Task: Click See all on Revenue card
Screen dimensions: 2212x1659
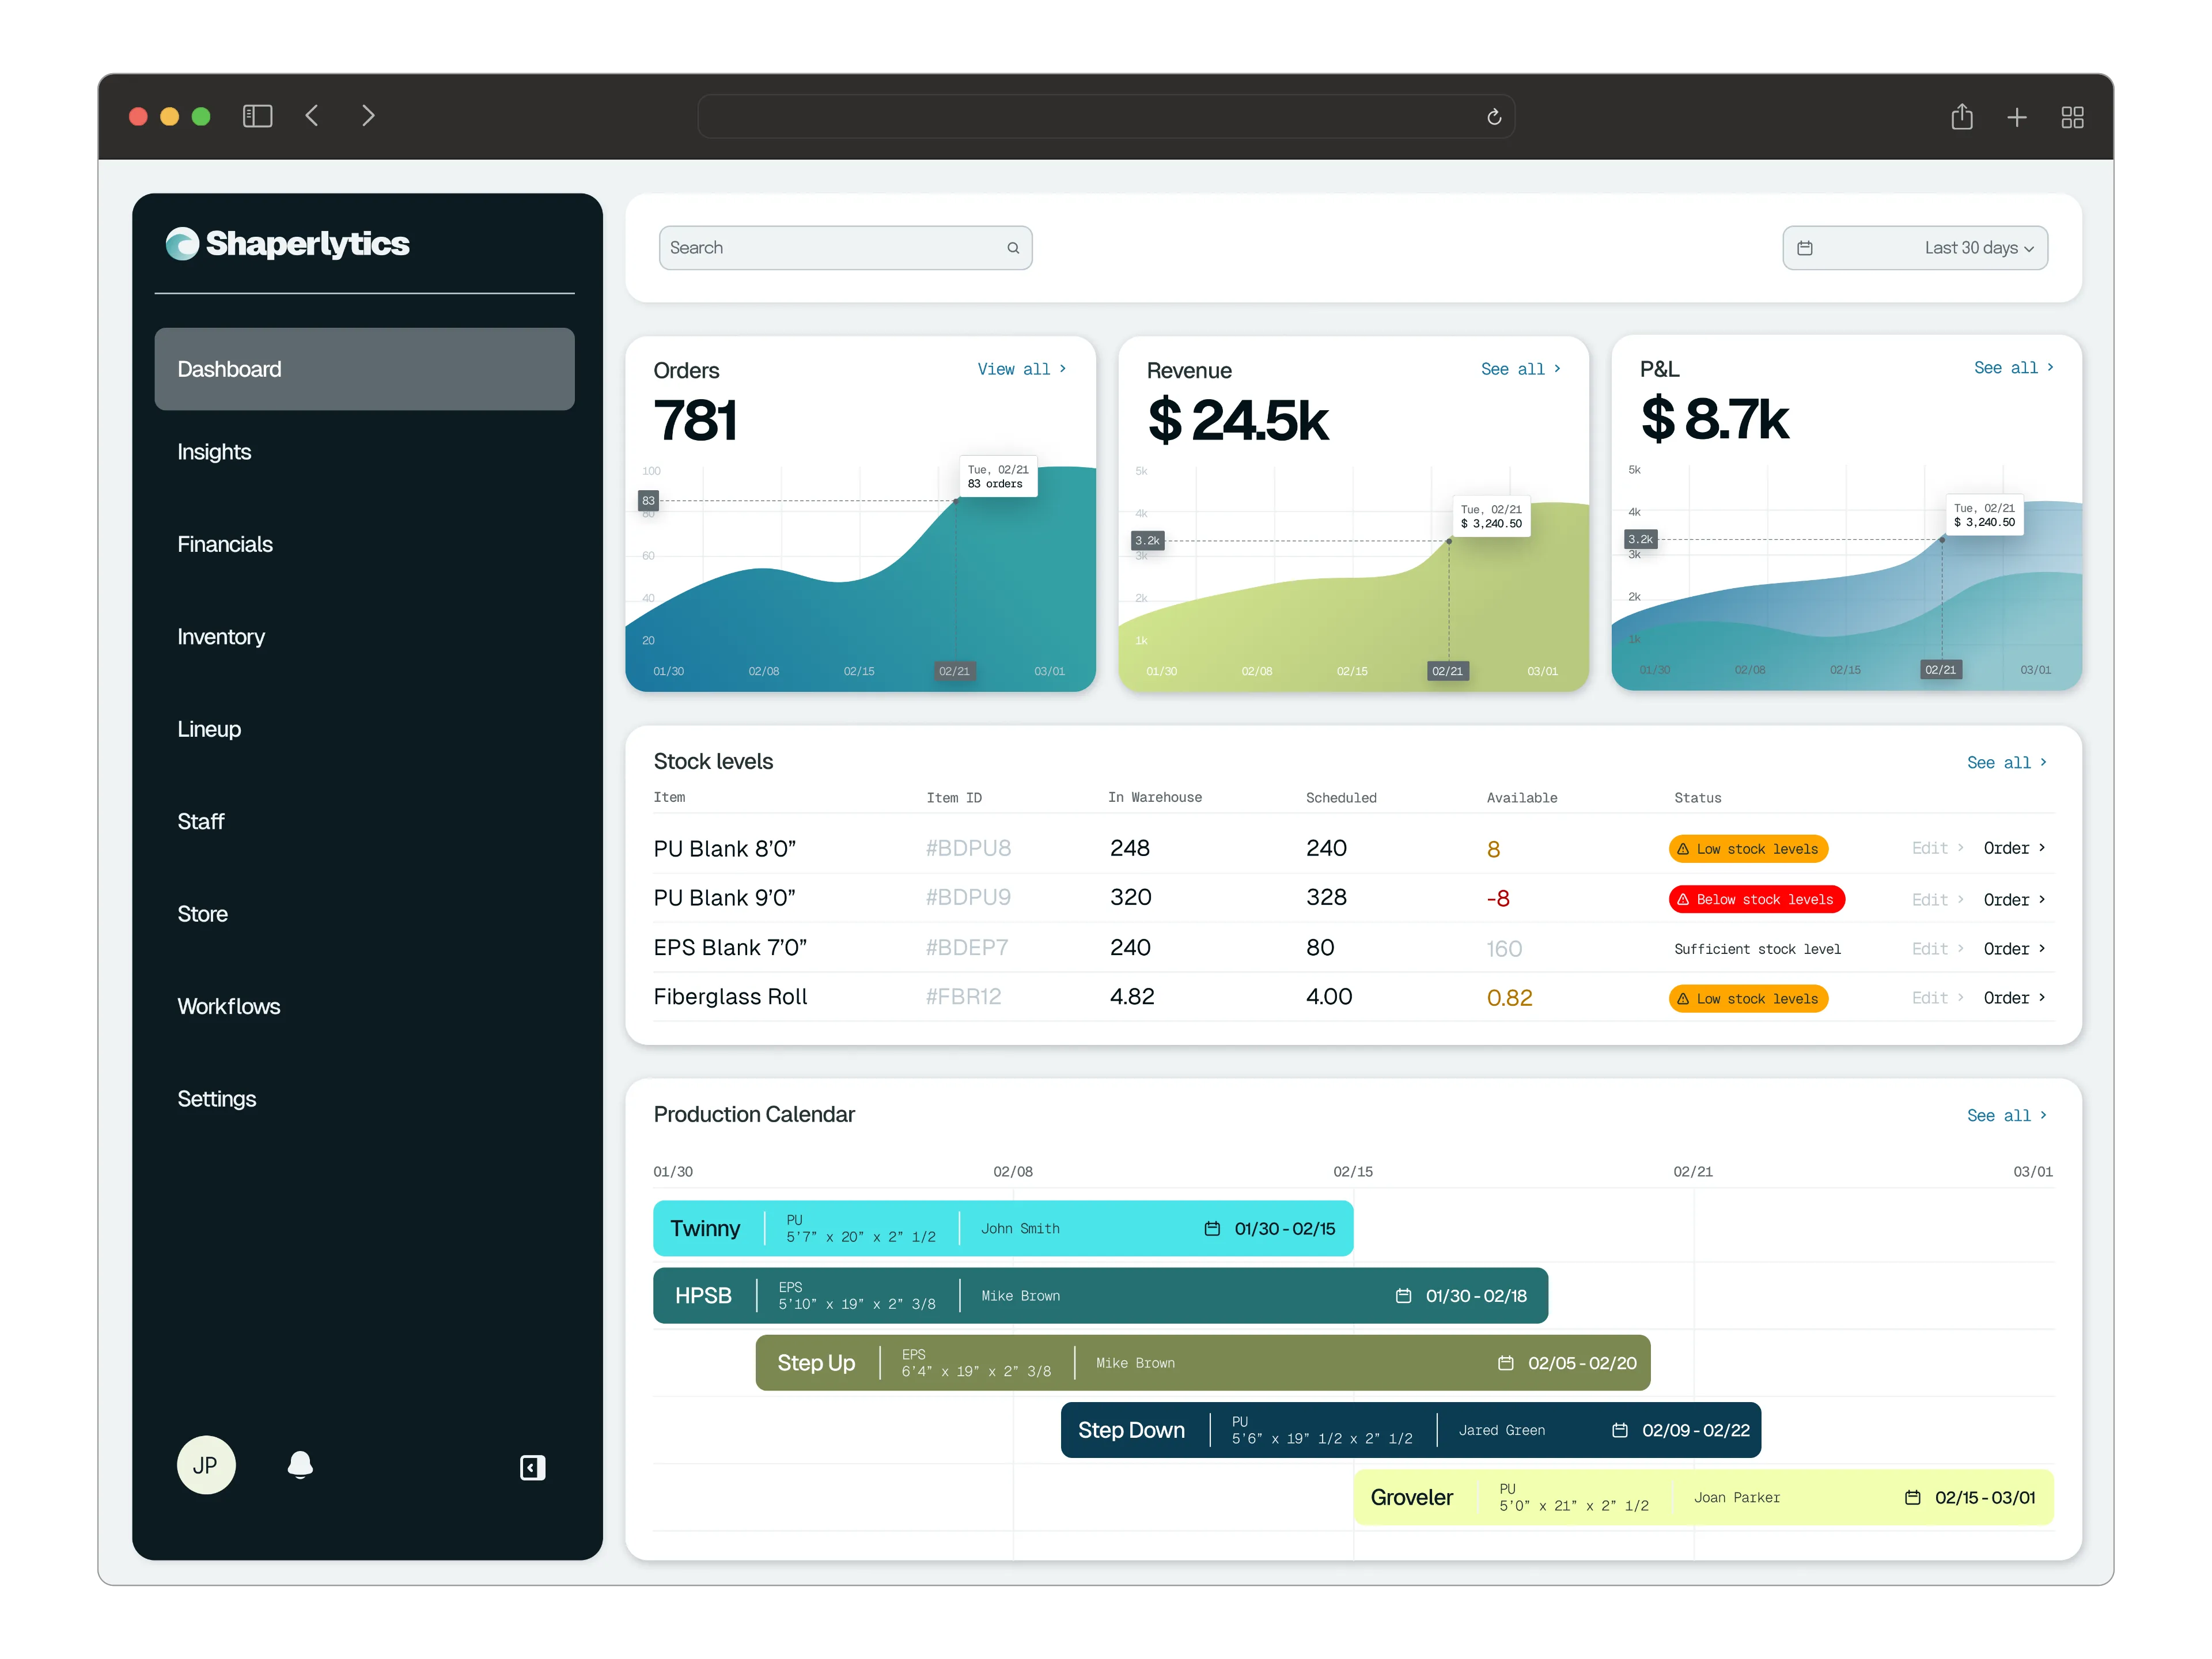Action: (1520, 369)
